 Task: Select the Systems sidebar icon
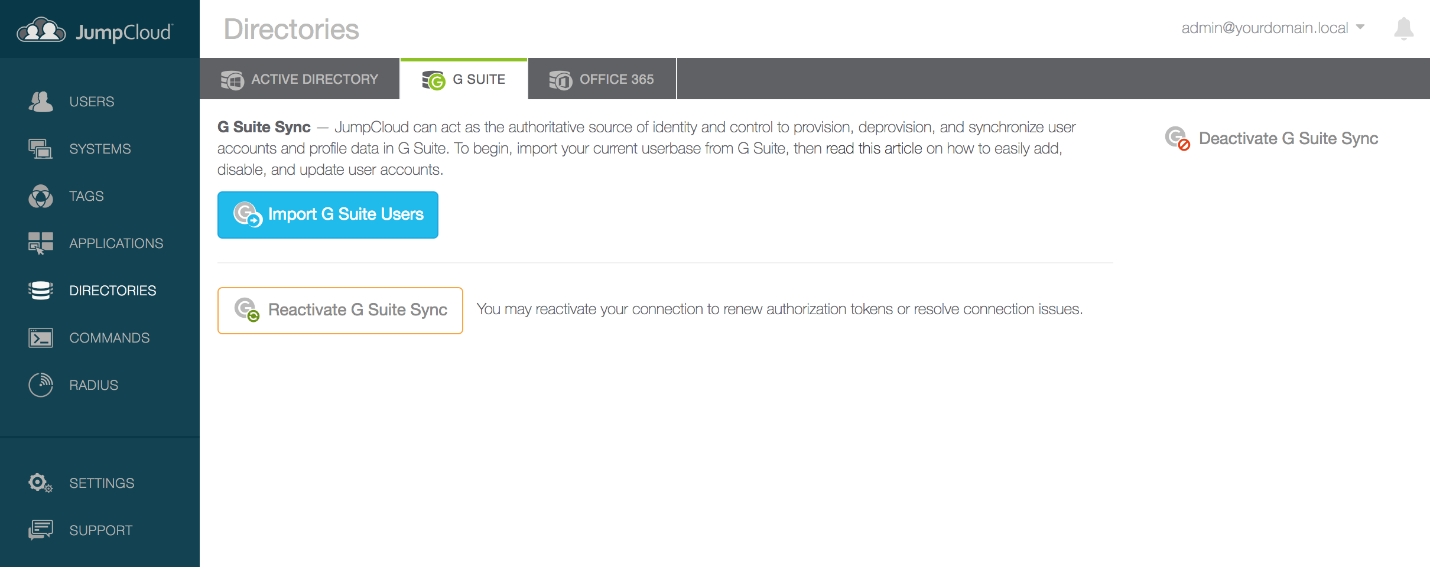pos(41,149)
